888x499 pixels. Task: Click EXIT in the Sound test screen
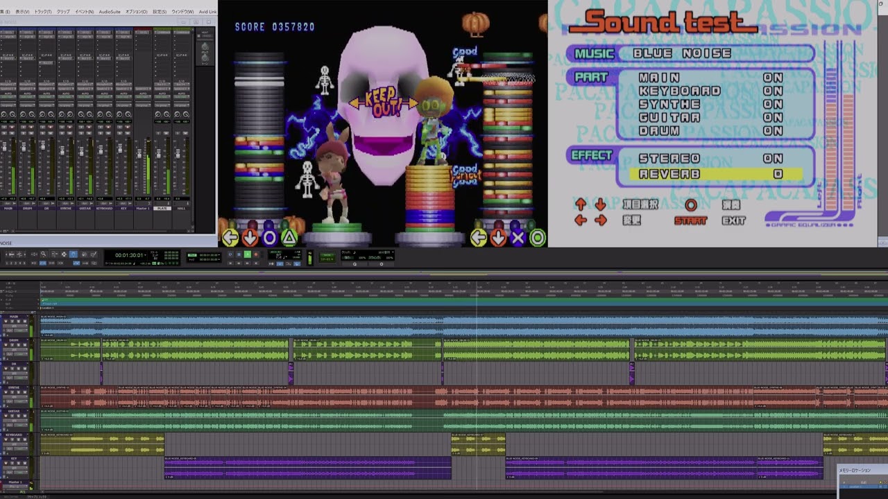click(733, 220)
